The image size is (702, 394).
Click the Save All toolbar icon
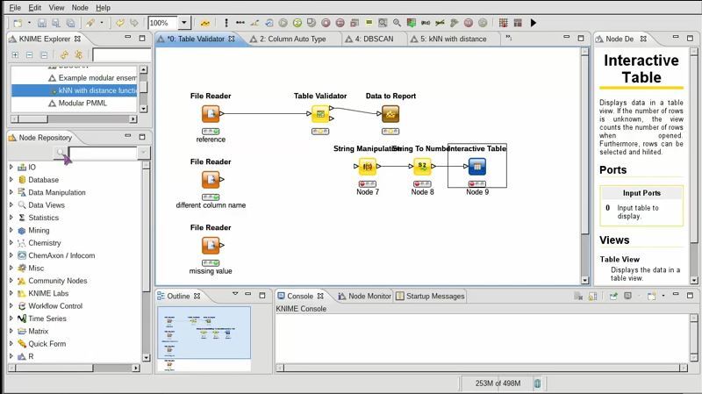[x=70, y=23]
